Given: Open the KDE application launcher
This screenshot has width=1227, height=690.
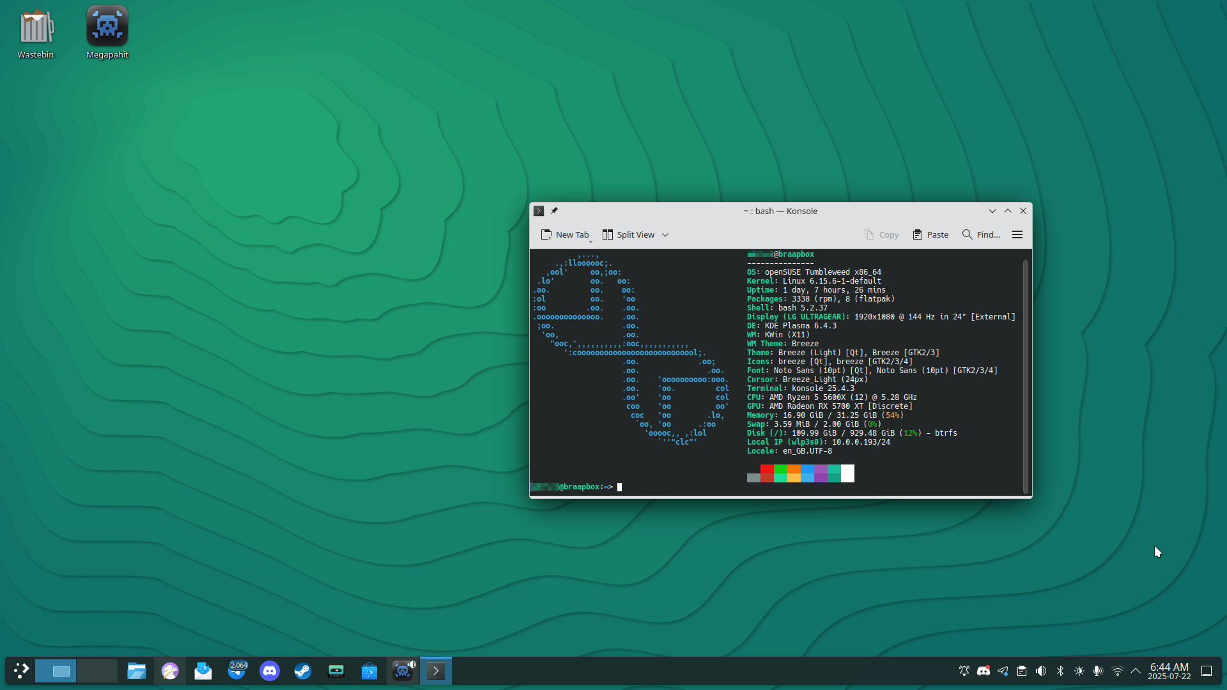Looking at the screenshot, I should click(21, 671).
